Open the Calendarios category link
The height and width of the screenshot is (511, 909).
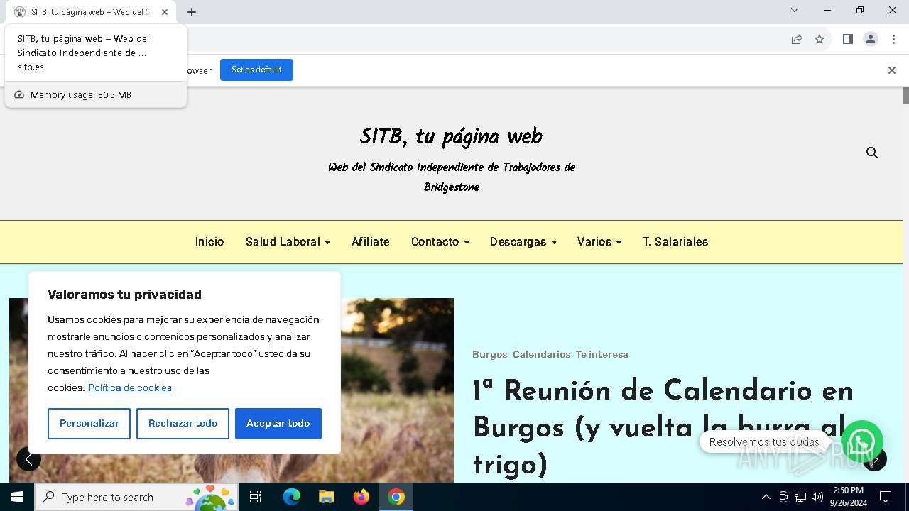(x=541, y=354)
